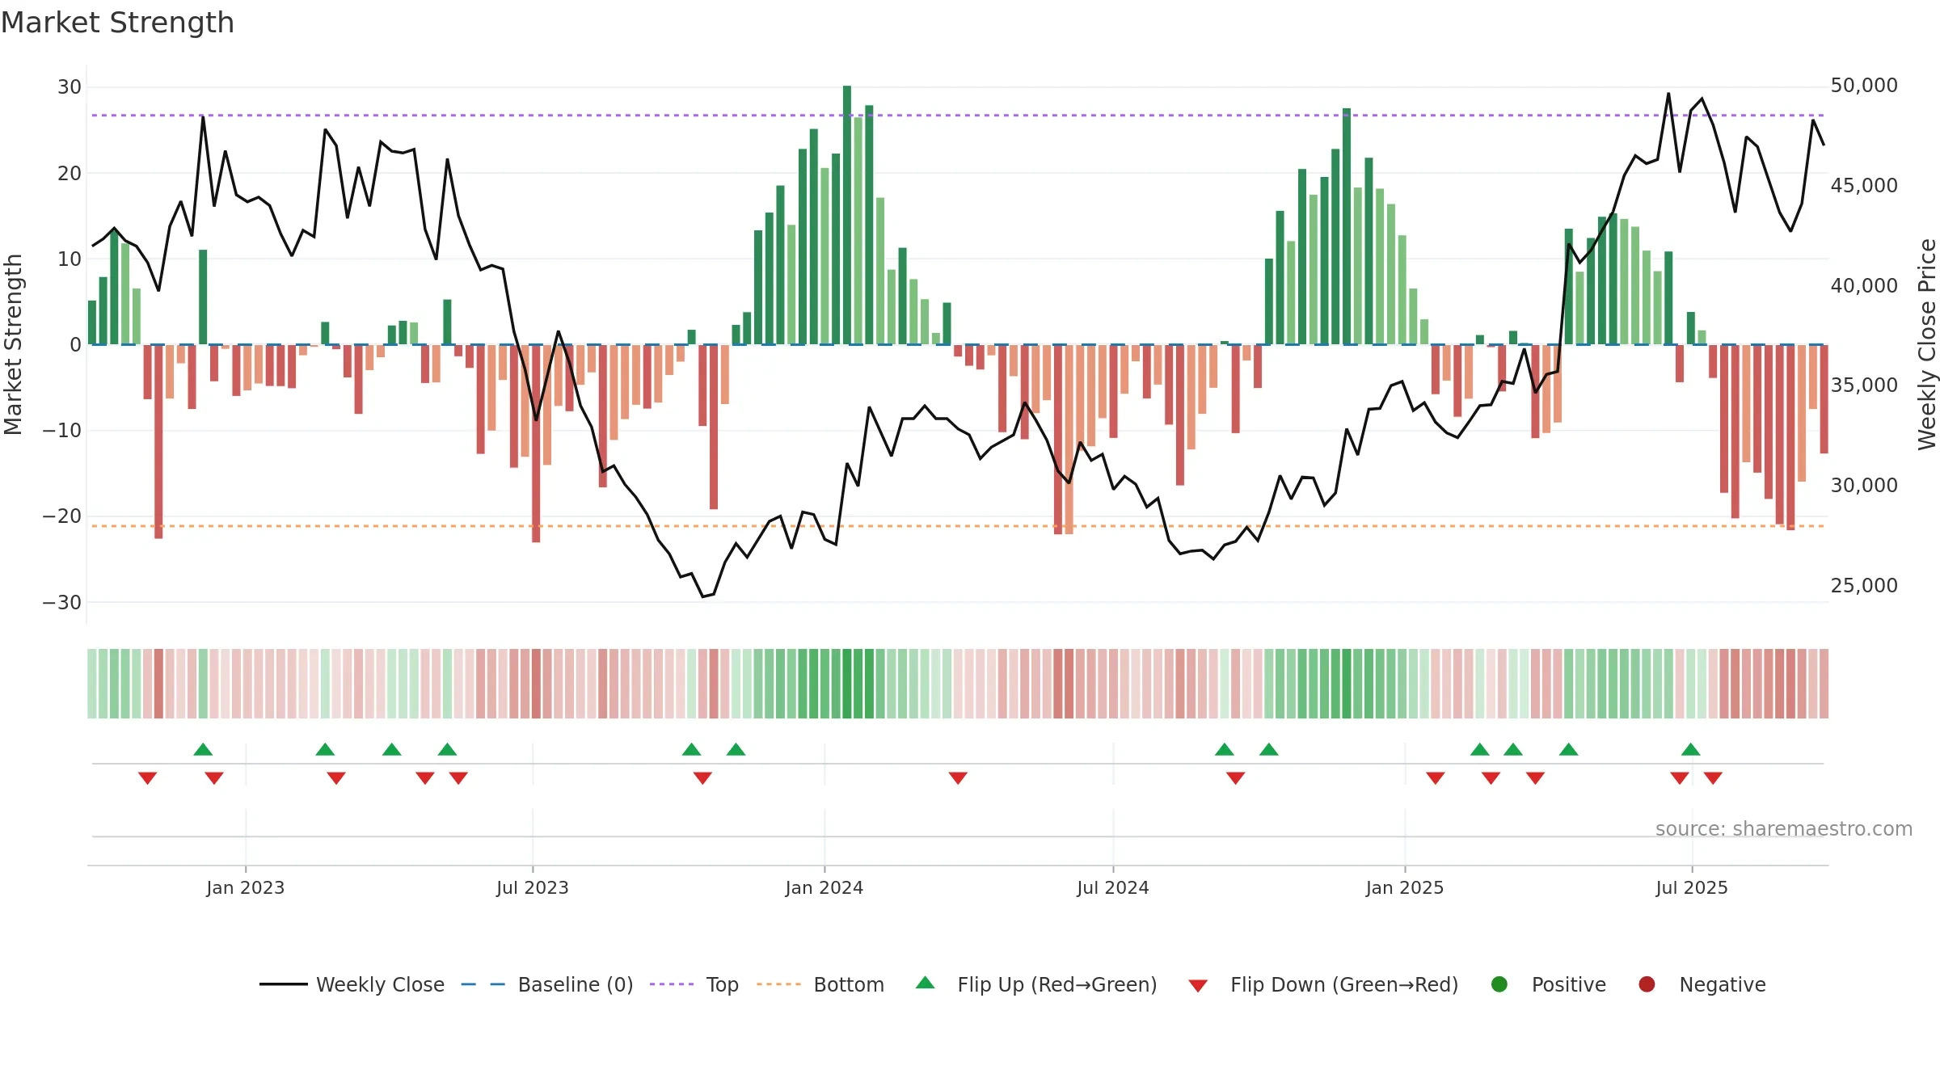
Task: Click the tallest green bar near Jan 2024
Action: (847, 215)
